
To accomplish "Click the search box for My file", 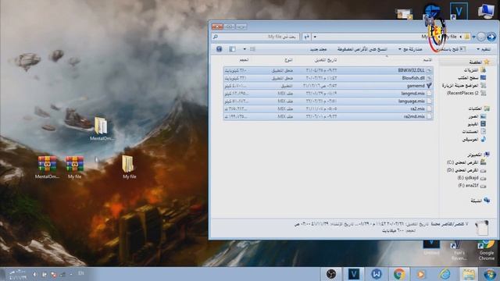I will pos(255,37).
